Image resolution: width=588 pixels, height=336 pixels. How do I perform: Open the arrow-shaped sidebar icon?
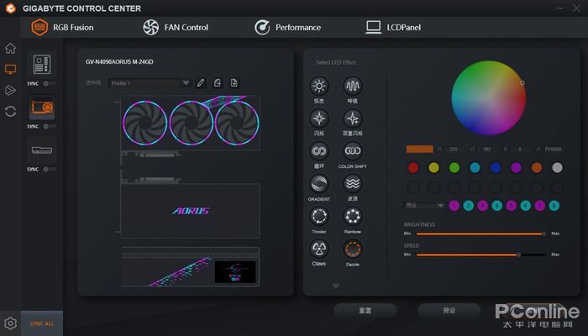coord(10,90)
